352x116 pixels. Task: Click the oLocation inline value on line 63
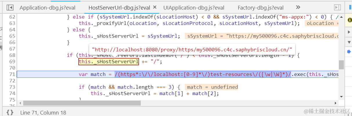(322, 23)
